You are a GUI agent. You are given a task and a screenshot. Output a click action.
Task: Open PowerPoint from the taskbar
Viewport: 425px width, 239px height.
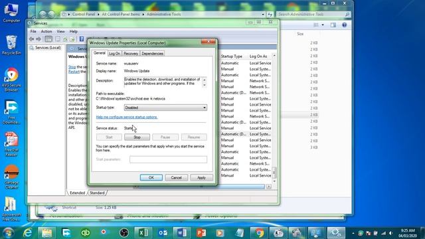coord(201,233)
